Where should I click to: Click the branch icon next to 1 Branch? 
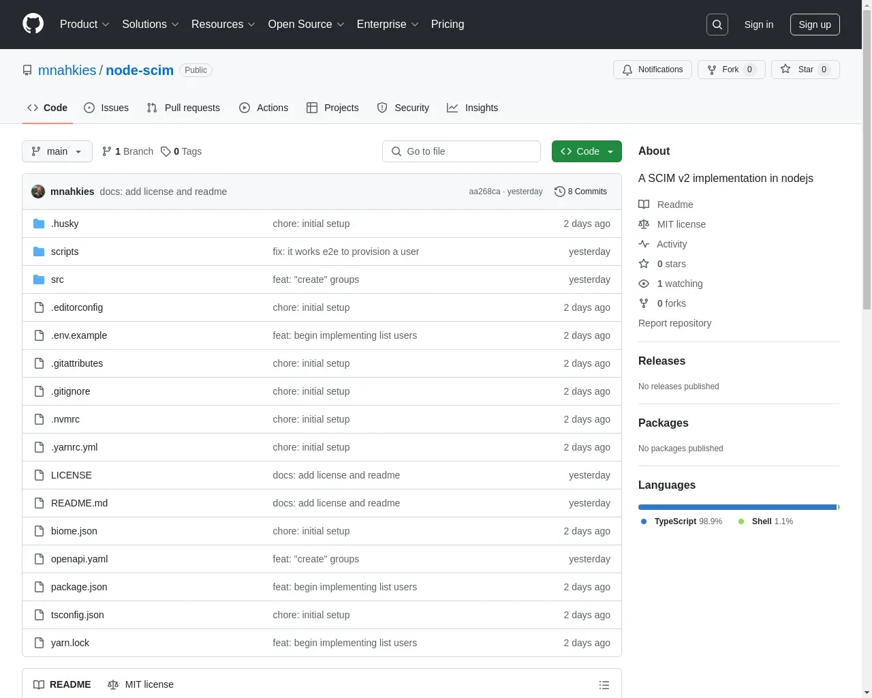pos(107,151)
